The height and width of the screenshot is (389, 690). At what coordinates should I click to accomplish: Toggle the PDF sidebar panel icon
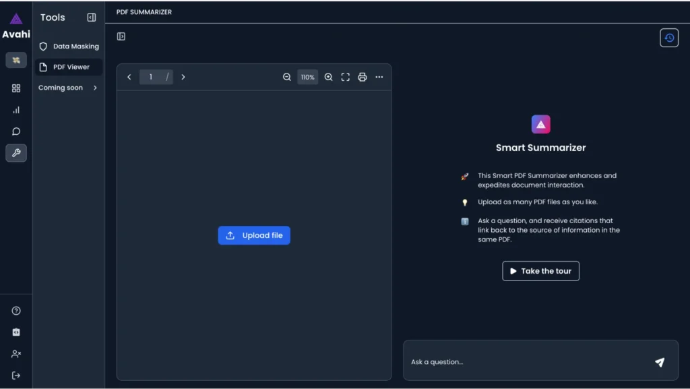point(121,36)
